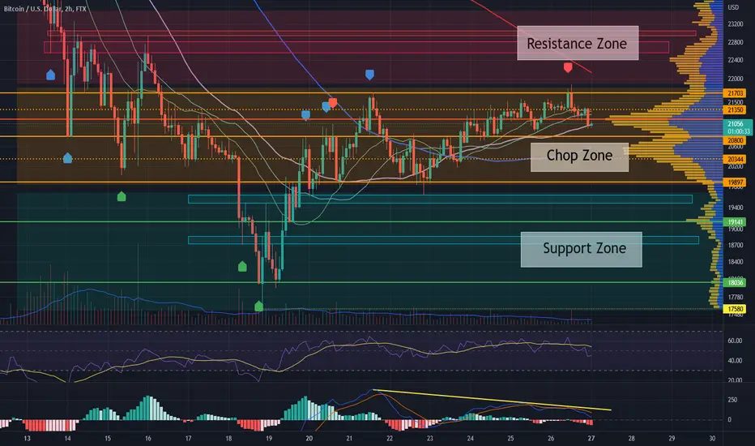Click the MACD 250 axis value
This screenshot has width=755, height=446.
click(x=732, y=400)
